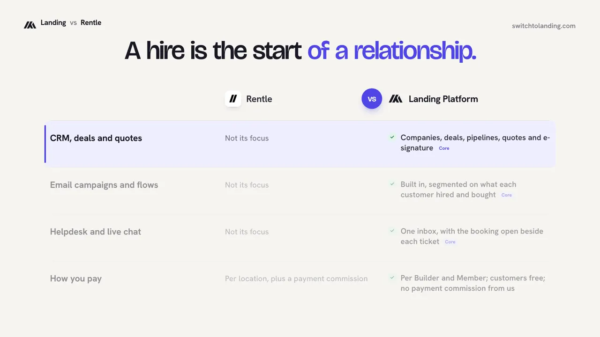Click green checkmark beside Companies, deals, pipelines
This screenshot has width=600, height=337.
tap(392, 137)
